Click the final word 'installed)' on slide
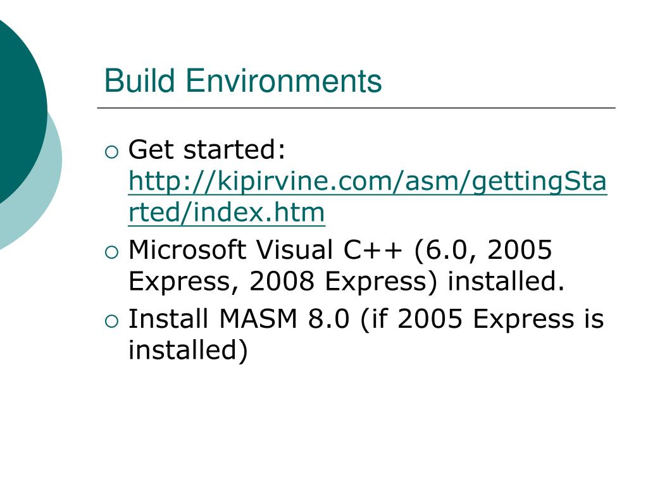Viewport: 648px width, 486px height. point(189,351)
